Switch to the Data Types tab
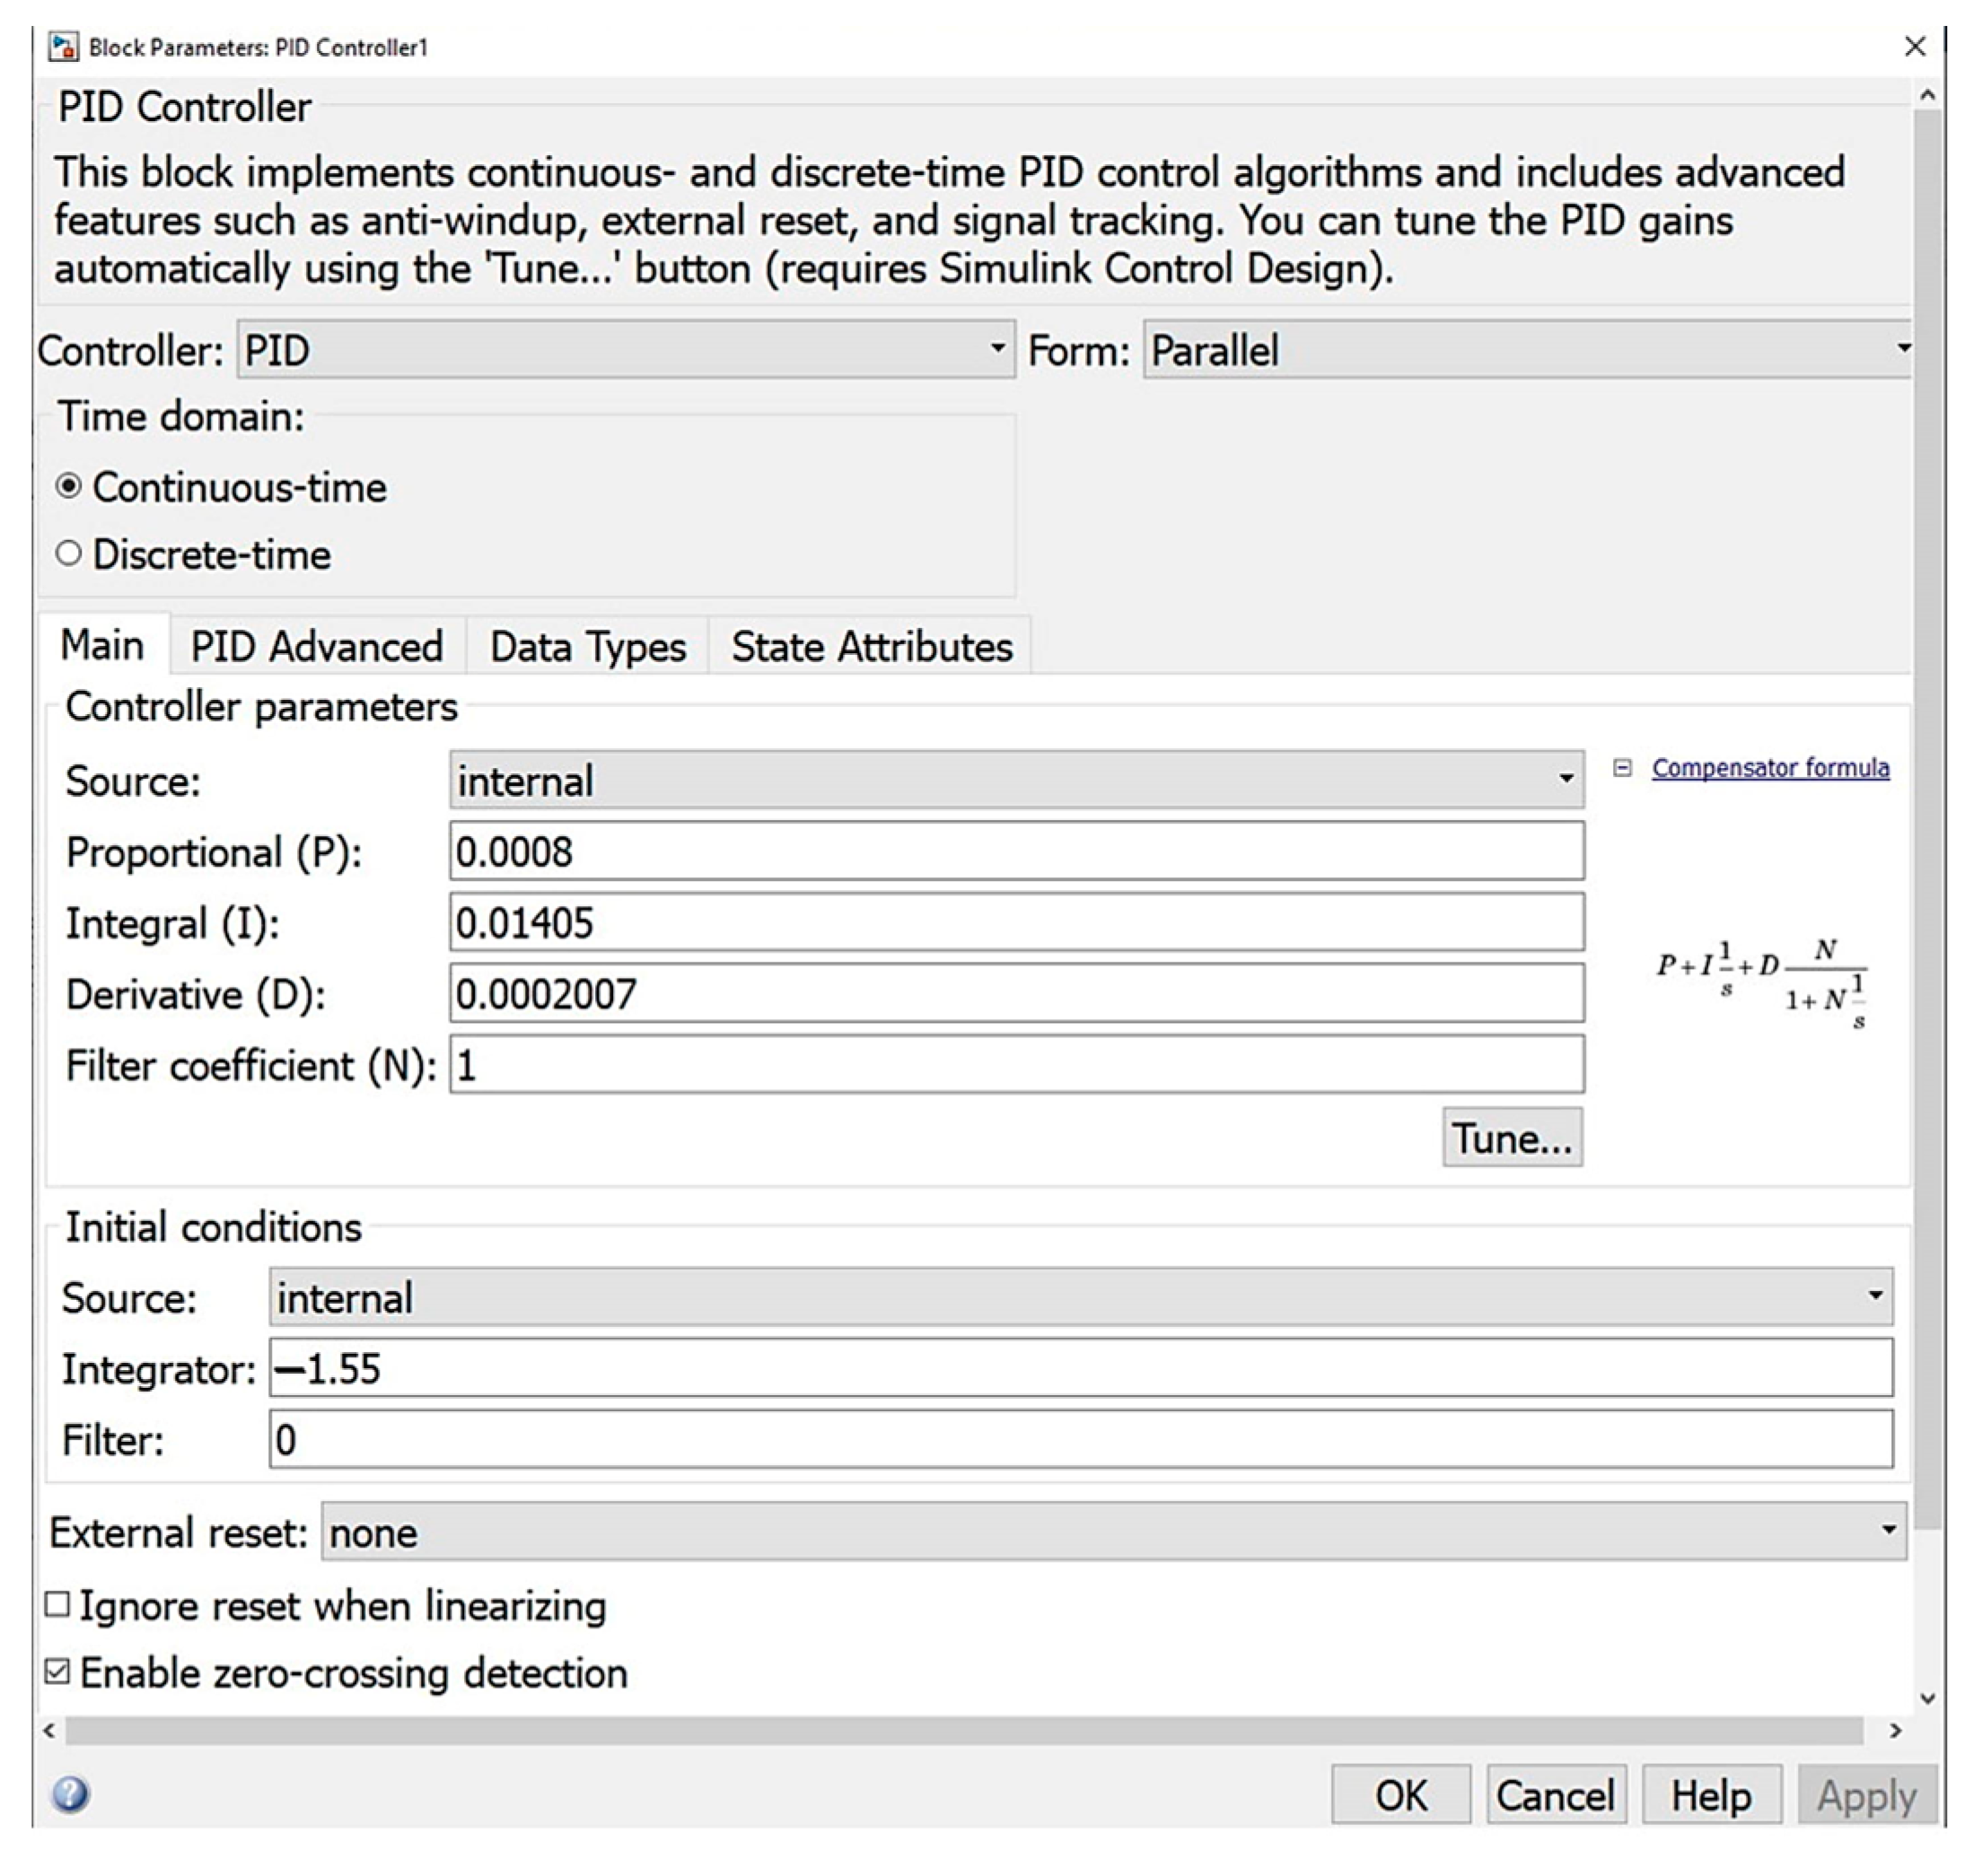Viewport: 1982px width, 1876px height. (587, 646)
